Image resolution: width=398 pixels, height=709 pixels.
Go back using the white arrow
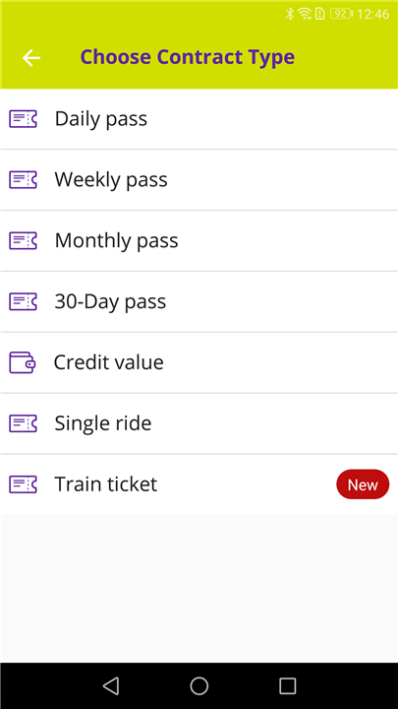pos(31,57)
